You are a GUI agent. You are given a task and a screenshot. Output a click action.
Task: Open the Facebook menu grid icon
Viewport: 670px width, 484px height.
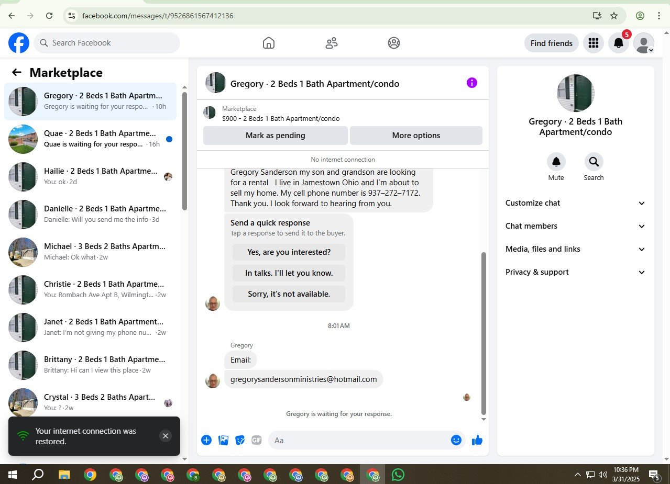coord(594,43)
